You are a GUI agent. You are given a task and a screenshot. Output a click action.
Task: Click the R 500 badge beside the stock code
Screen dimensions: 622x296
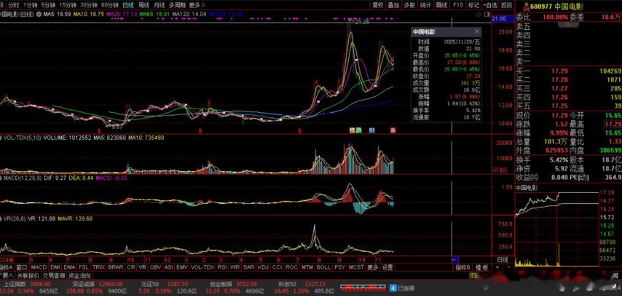(x=526, y=6)
